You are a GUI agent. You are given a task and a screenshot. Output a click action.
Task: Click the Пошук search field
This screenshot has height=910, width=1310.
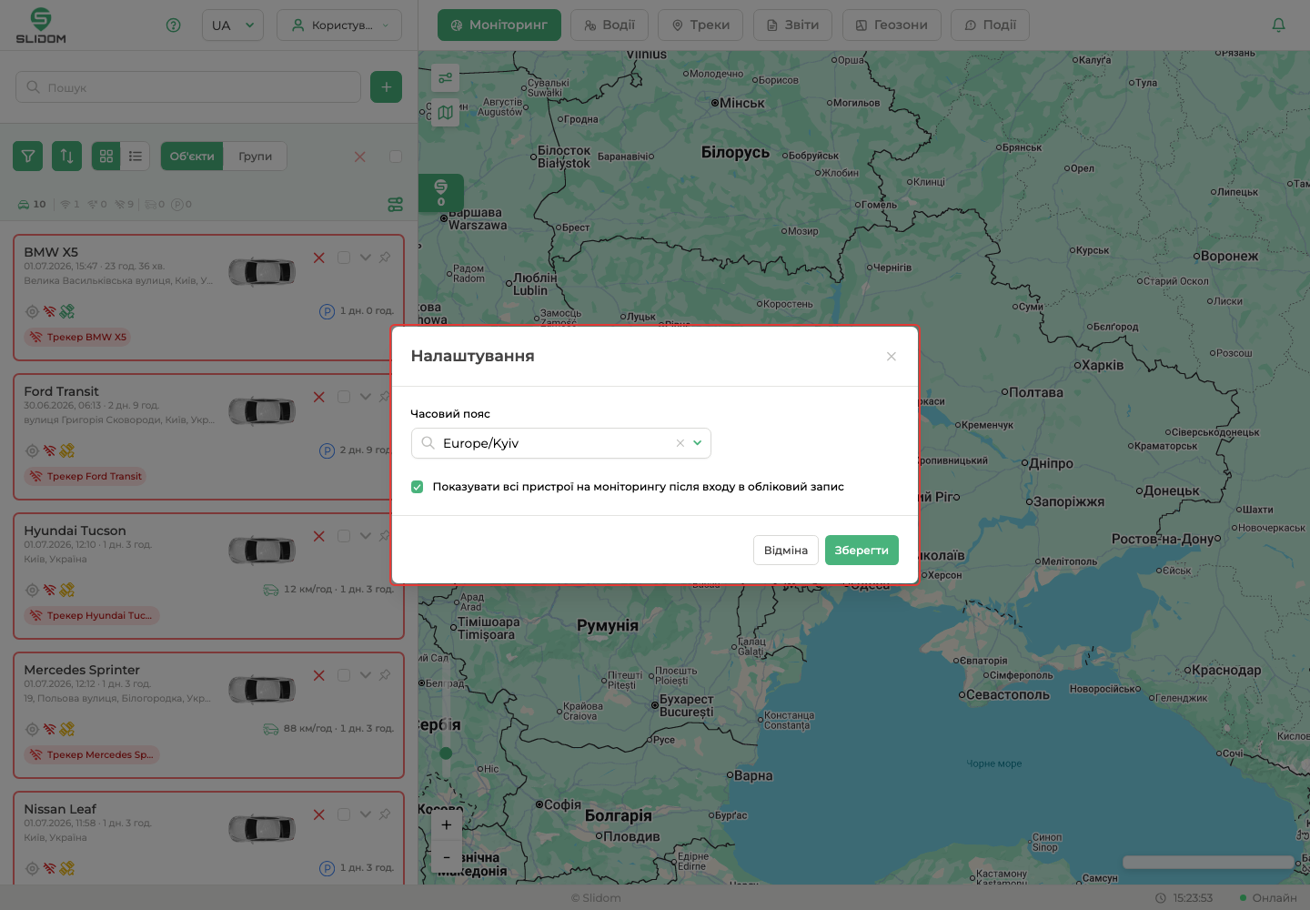pos(188,87)
